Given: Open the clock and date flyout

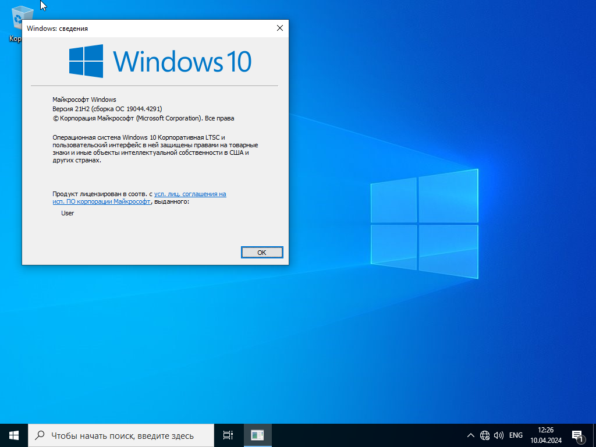Looking at the screenshot, I should [x=545, y=435].
